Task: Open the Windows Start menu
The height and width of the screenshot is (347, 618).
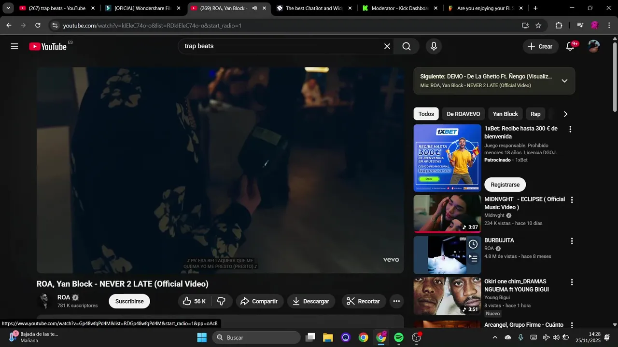Action: pos(202,337)
